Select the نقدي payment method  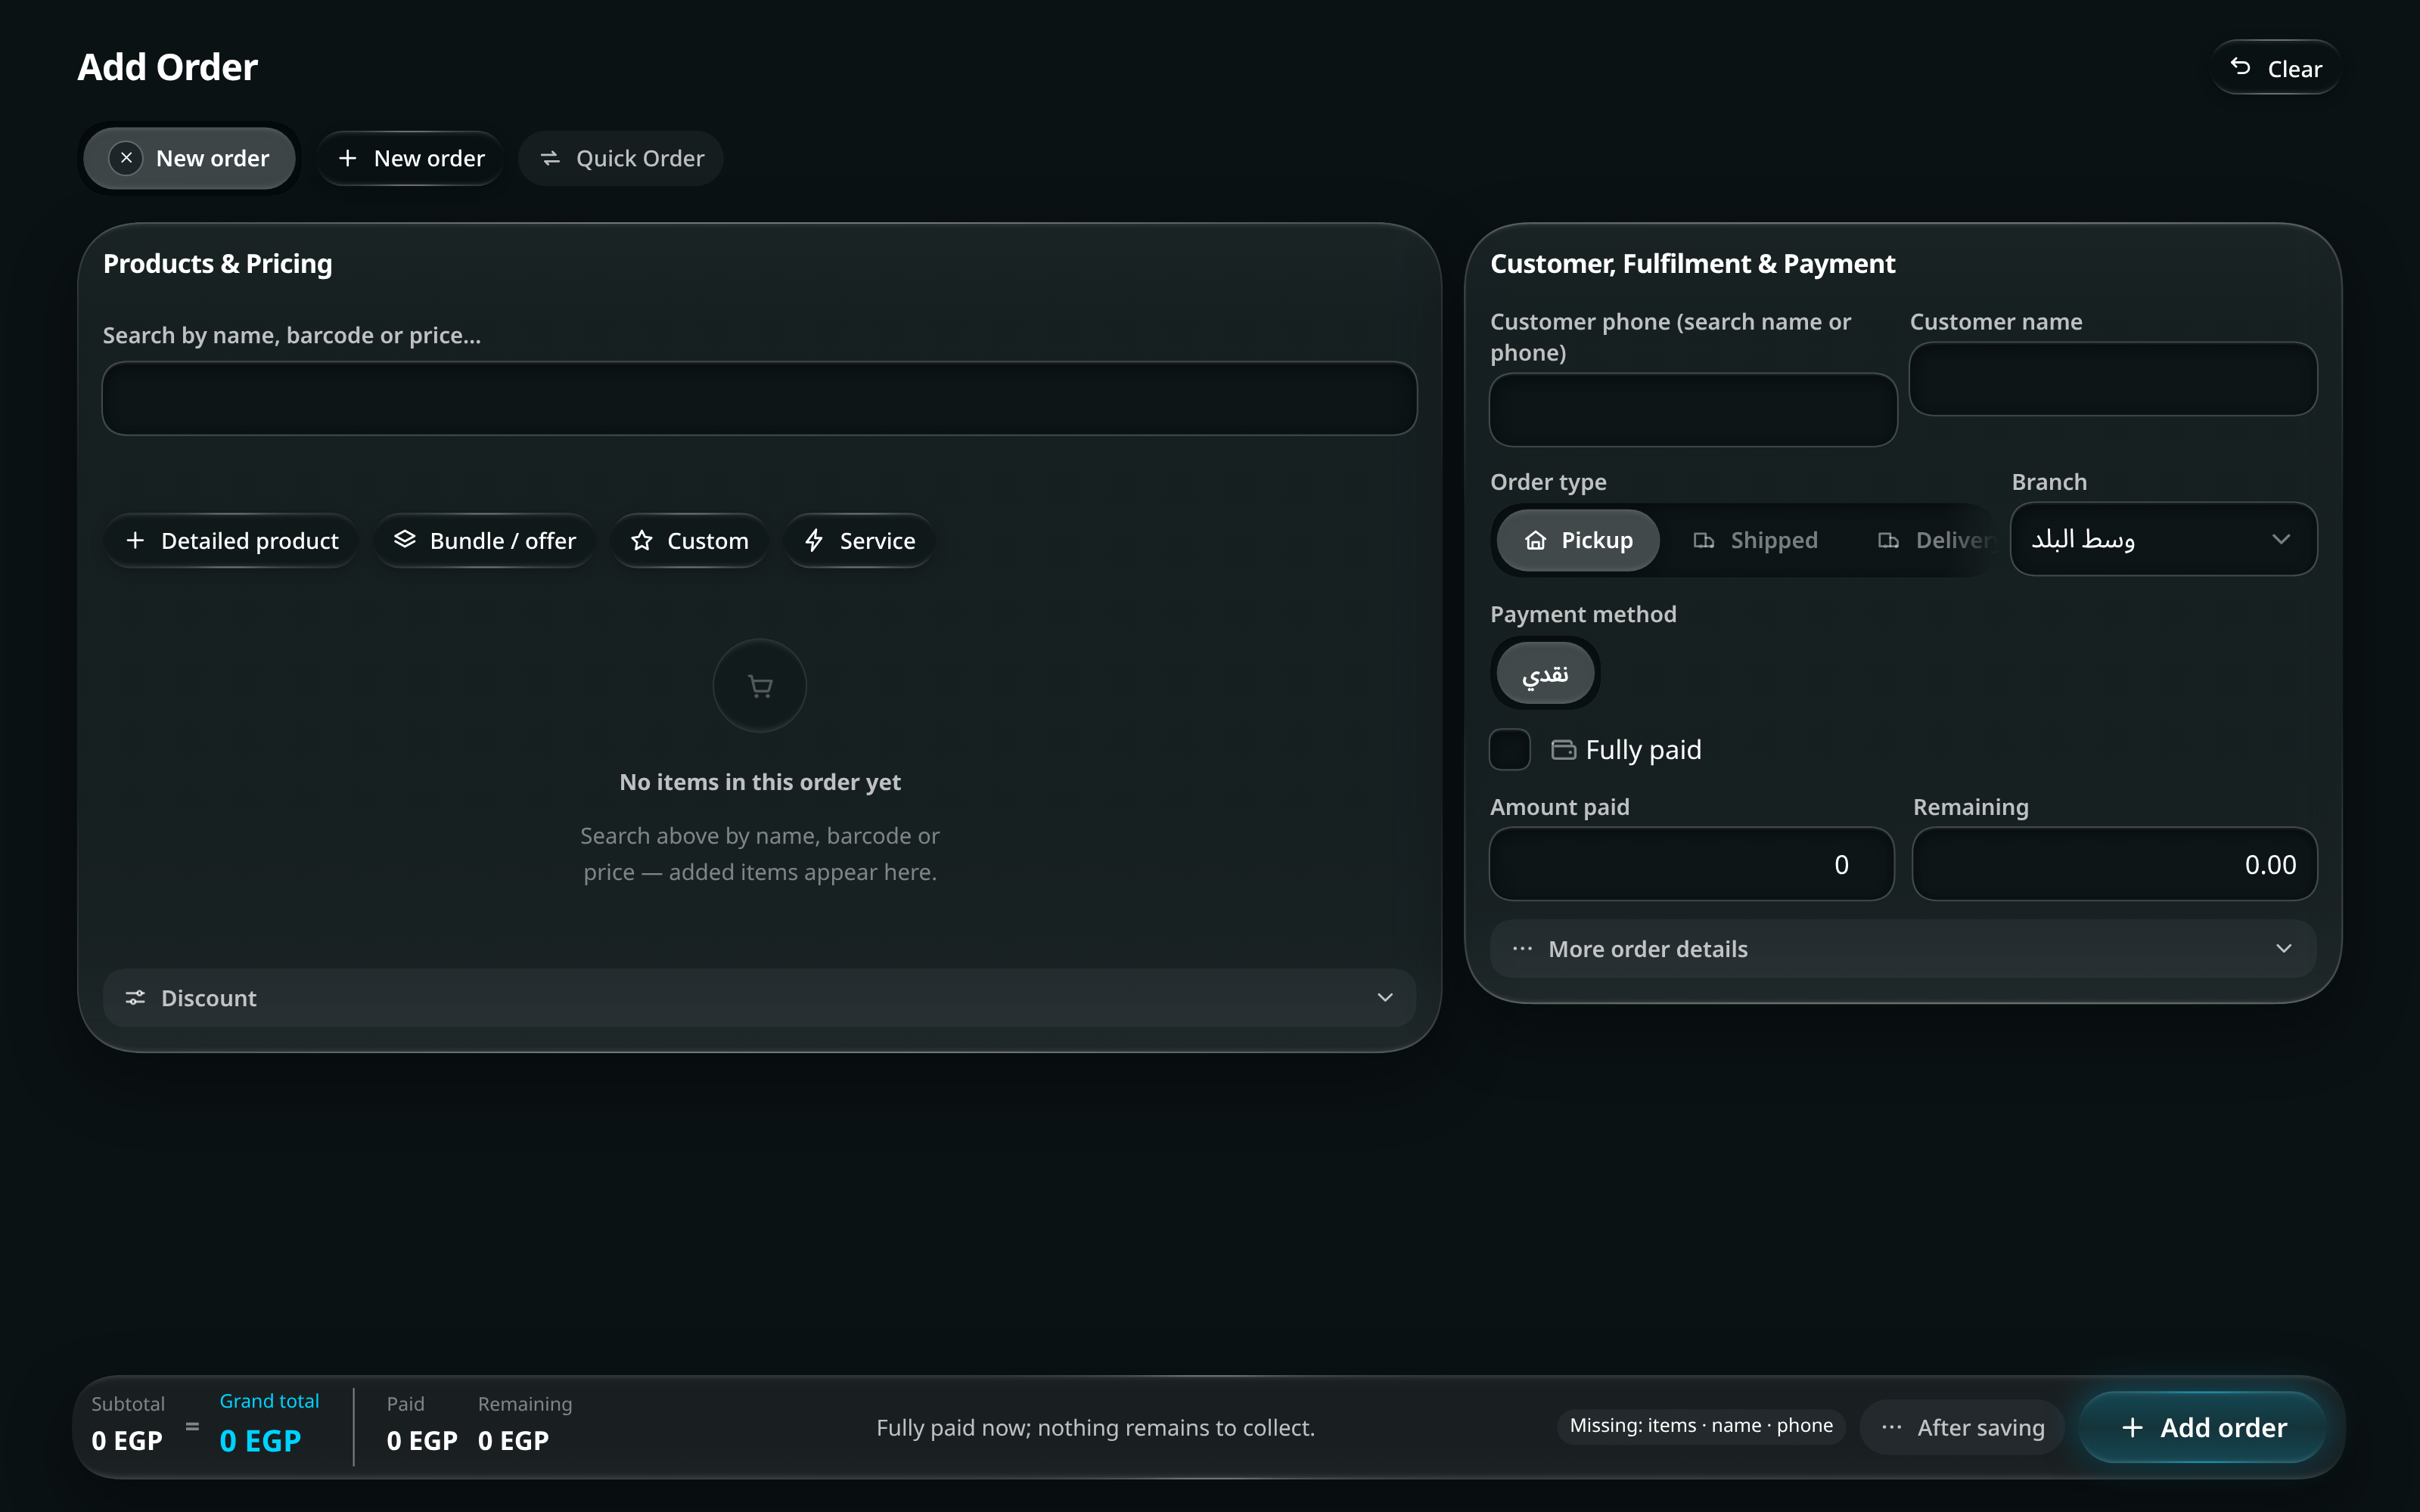[1546, 674]
